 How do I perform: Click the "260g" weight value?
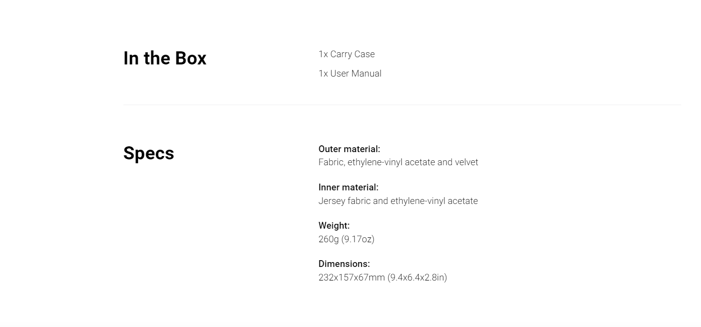(x=329, y=239)
